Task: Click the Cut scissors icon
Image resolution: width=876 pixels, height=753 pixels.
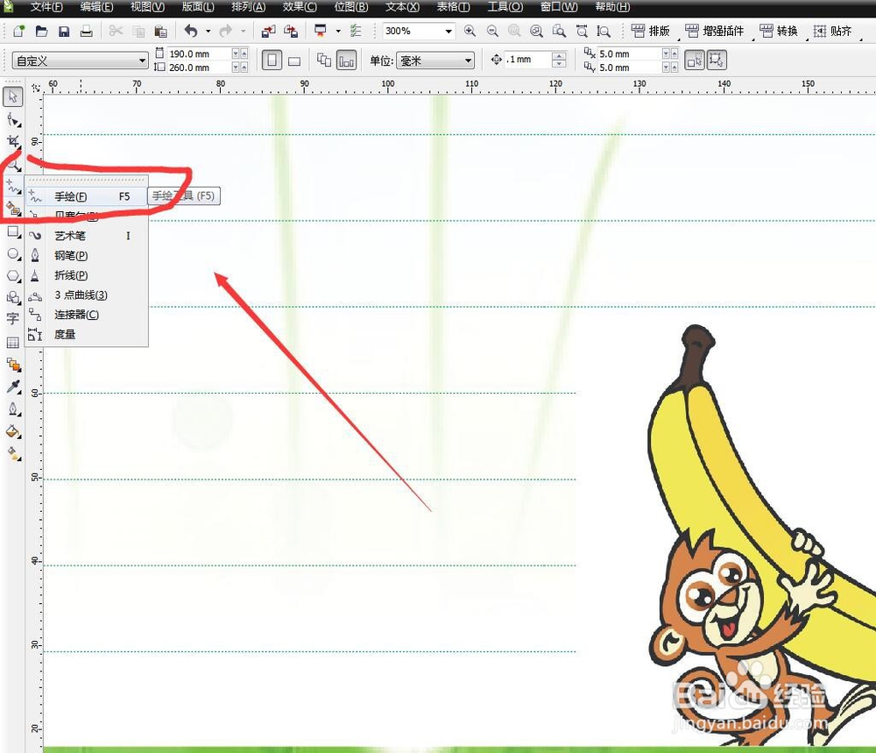Action: coord(116,31)
